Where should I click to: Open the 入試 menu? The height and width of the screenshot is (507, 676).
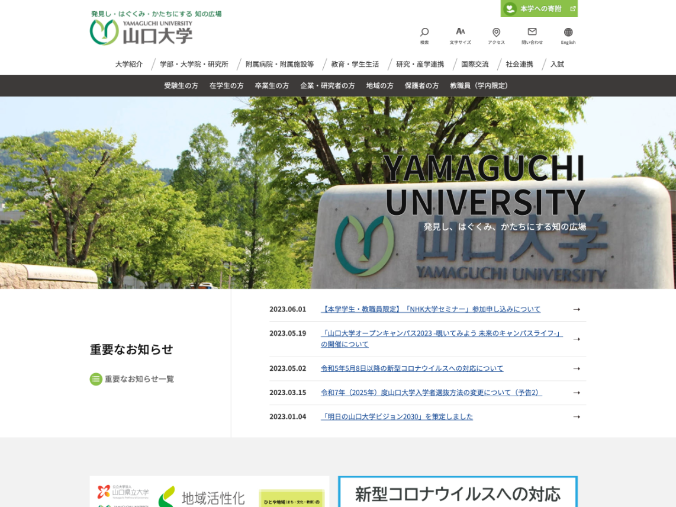(557, 65)
